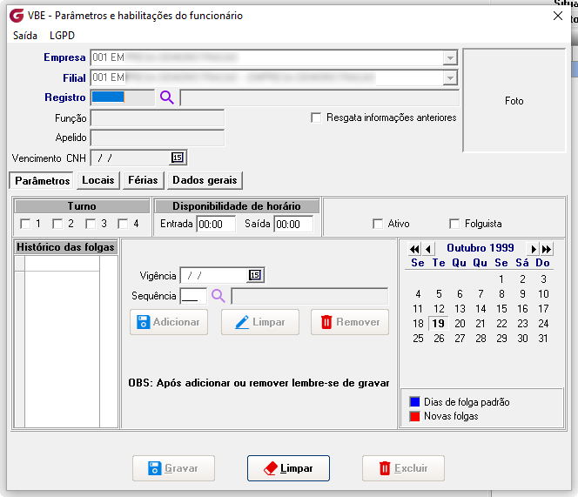Click Limpar button next to Adicionar
Viewport: 578px width, 497px height.
[260, 322]
